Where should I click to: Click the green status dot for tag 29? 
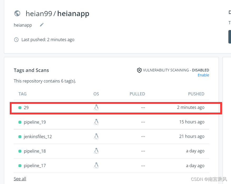point(20,108)
